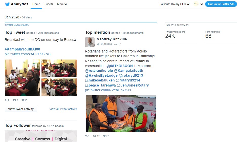
Task: Click the reply icon under the top mention
Action: click(x=86, y=136)
